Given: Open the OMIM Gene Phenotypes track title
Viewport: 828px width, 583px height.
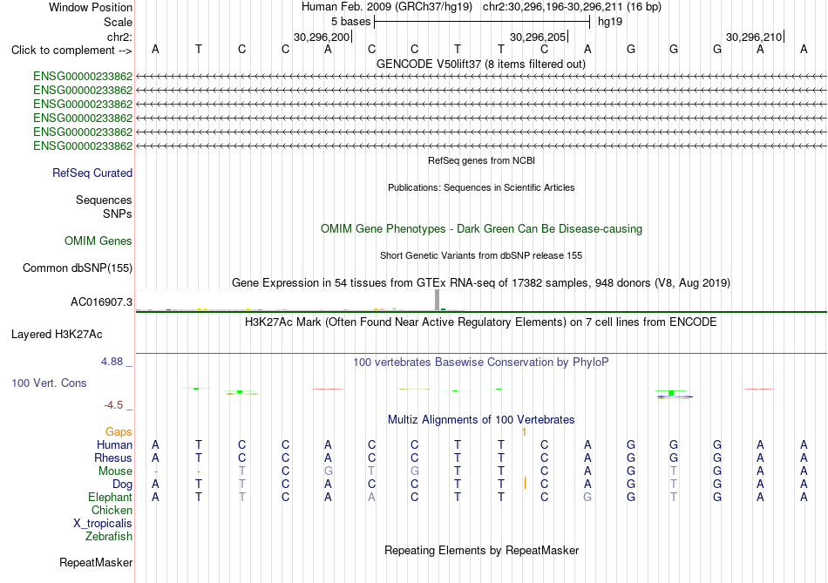Looking at the screenshot, I should pos(481,228).
